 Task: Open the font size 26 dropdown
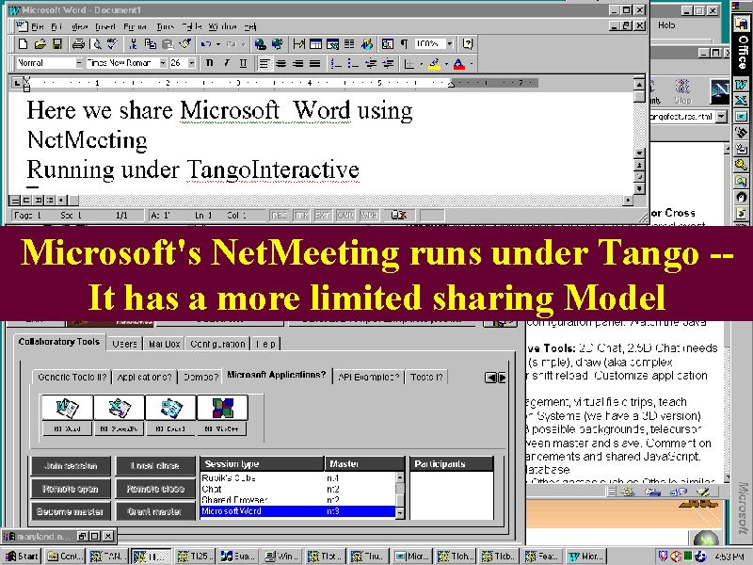192,63
